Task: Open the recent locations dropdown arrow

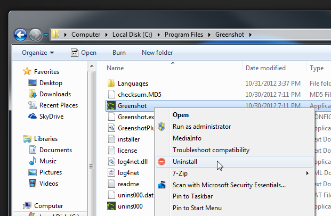Action: tap(46, 35)
